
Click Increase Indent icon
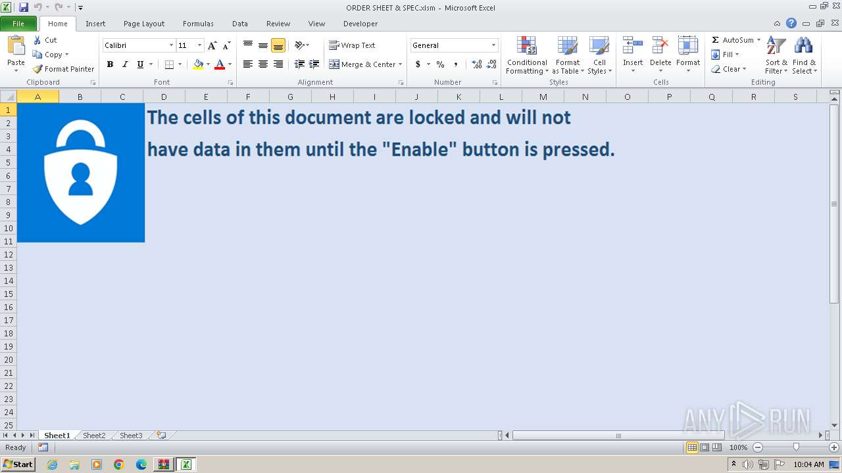[314, 64]
